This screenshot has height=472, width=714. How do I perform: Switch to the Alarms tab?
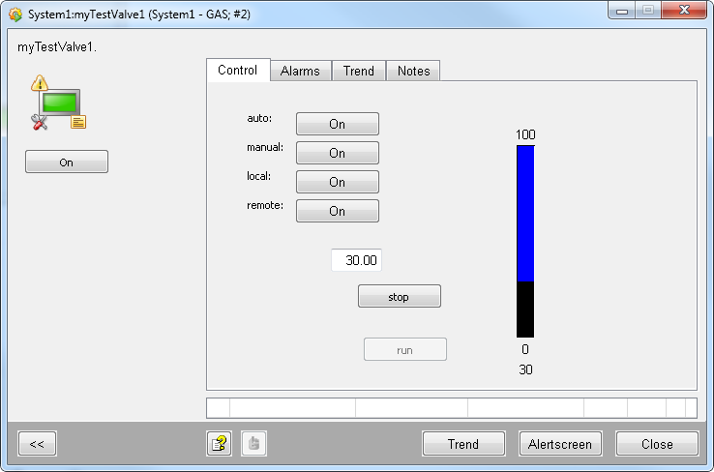coord(301,71)
